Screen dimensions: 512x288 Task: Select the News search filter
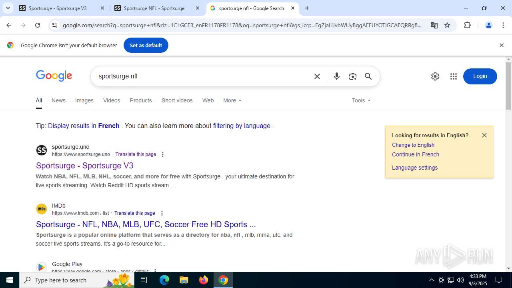[x=58, y=100]
